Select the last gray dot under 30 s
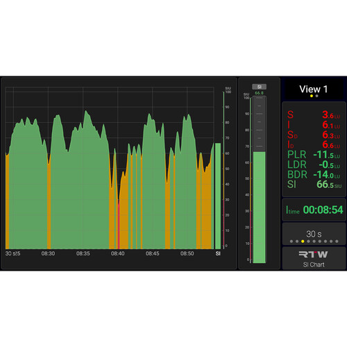347x347 pixels. tap(337, 242)
